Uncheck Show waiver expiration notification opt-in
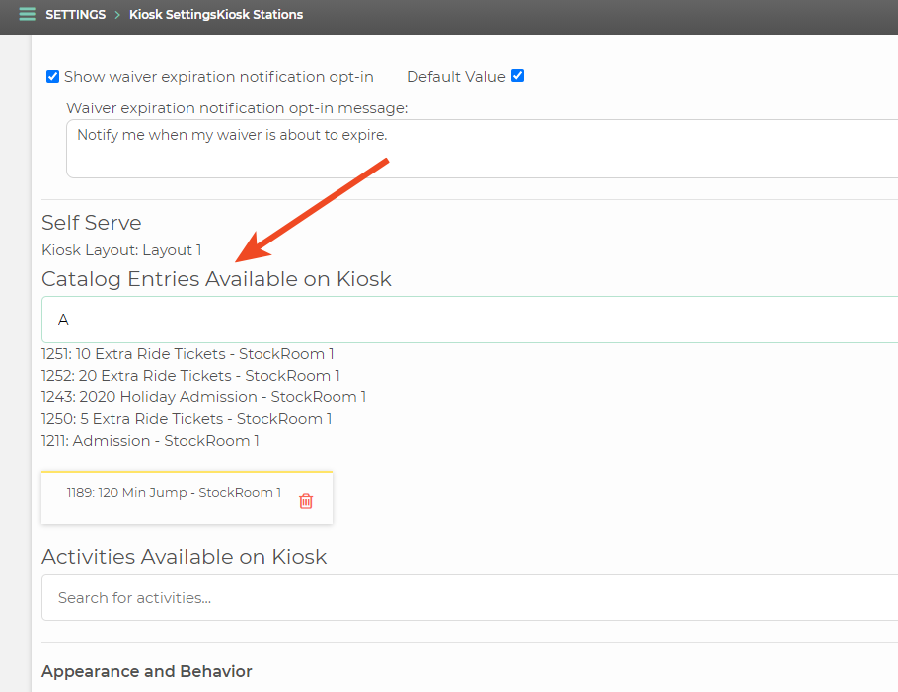The image size is (898, 692). 52,77
